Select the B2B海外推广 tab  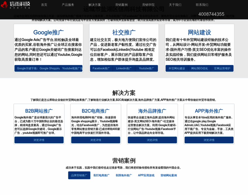124,175
